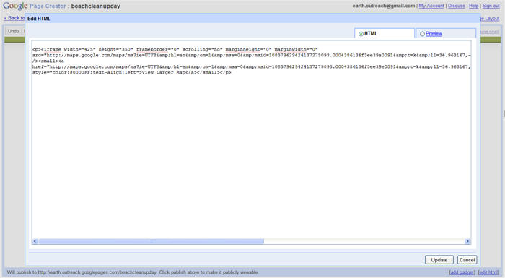Open the Discuss link
The height and width of the screenshot is (278, 505).
(457, 6)
